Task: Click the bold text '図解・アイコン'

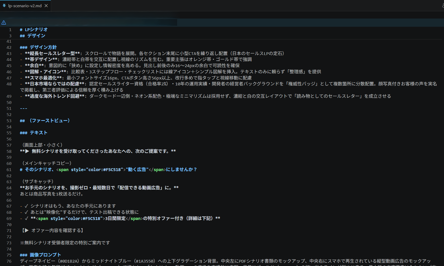Action: [x=45, y=72]
